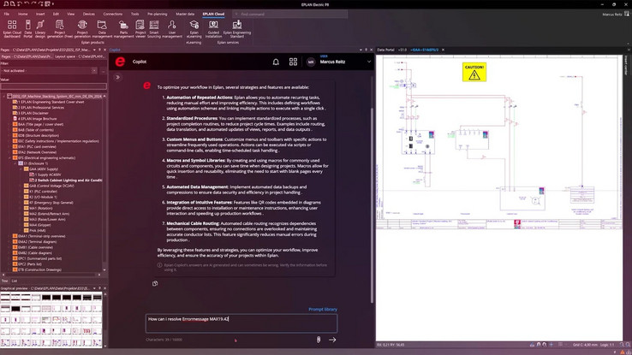Switch to the Pre-planning ribbon tab
Image resolution: width=632 pixels, height=355 pixels.
(158, 14)
